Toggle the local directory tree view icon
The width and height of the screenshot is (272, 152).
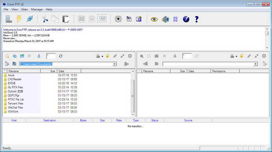[7, 64]
